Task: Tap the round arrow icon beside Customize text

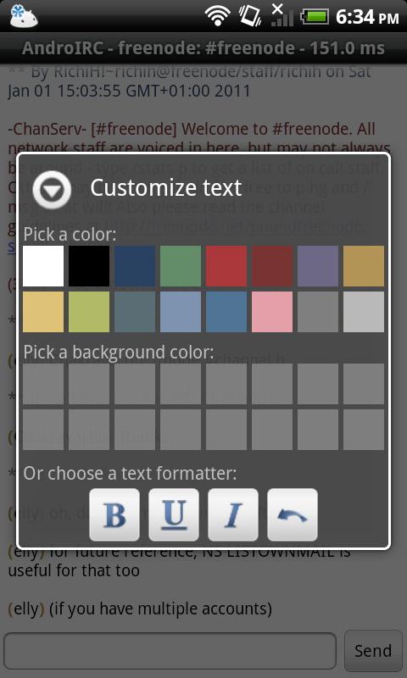Action: [x=52, y=190]
